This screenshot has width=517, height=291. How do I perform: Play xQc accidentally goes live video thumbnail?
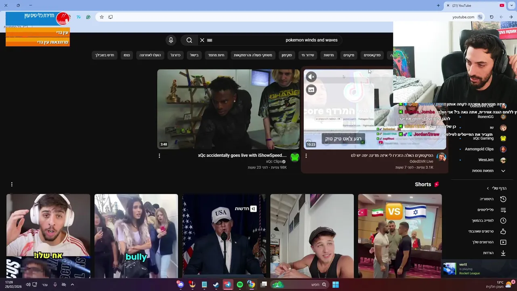228,109
